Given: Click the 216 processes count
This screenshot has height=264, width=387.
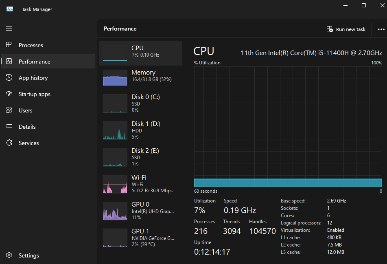Looking at the screenshot, I should coord(201,231).
